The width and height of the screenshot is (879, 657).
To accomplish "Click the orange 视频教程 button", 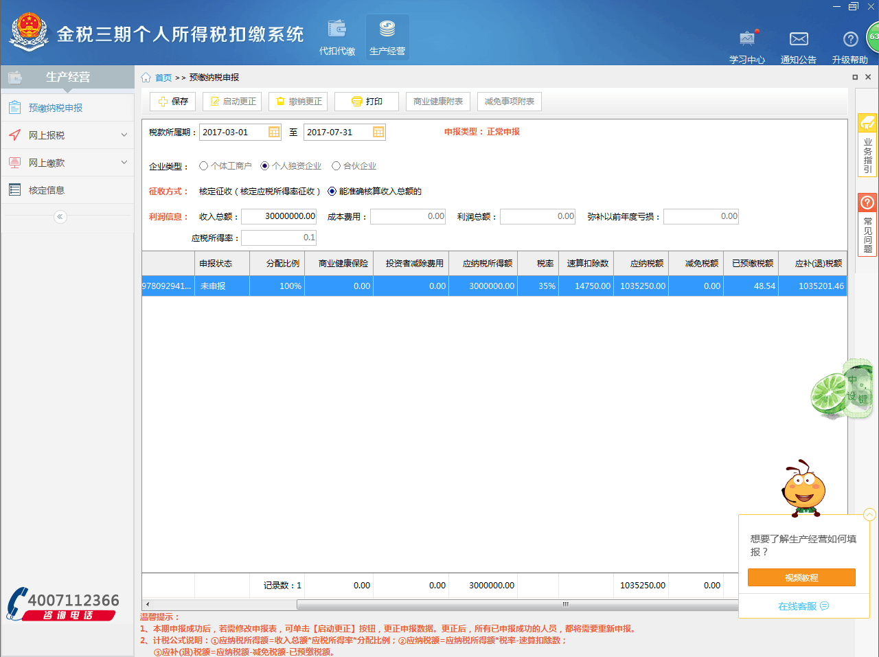I will tap(801, 577).
